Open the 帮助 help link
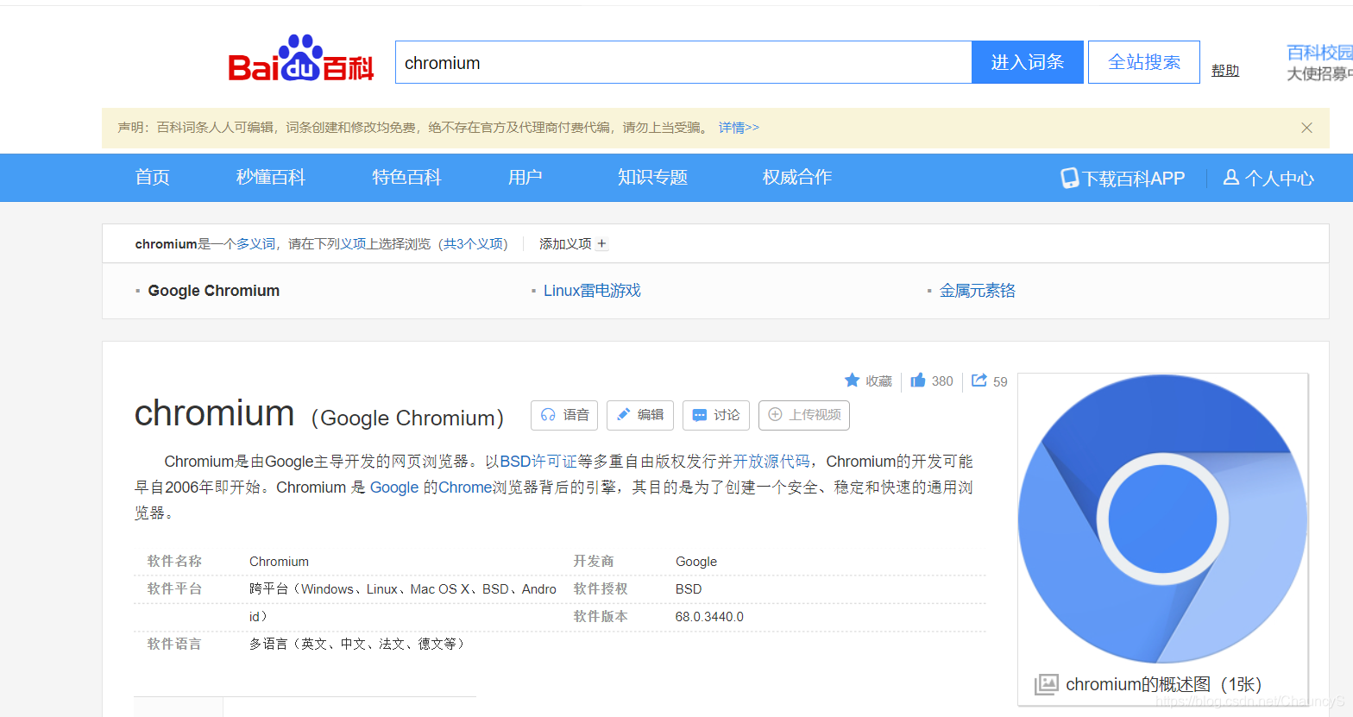 pyautogui.click(x=1225, y=71)
